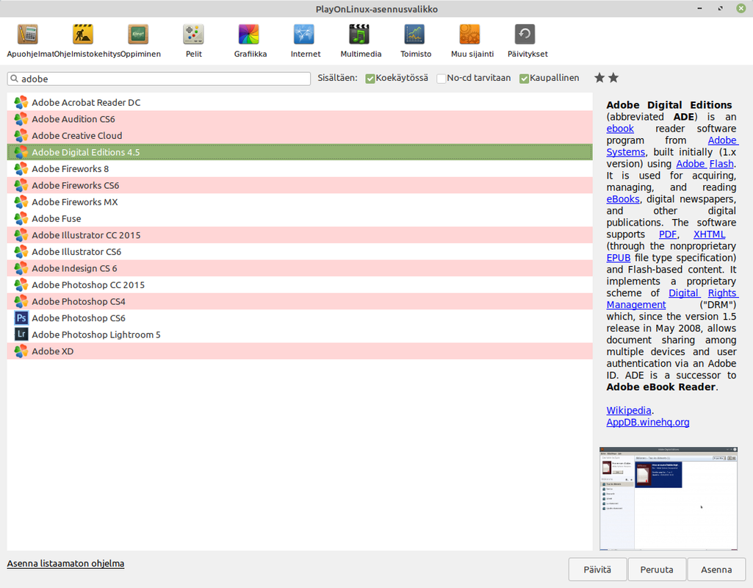Screen dimensions: 753x588
Task: Select Adobe Photoshop Lightroom 5 entry
Action: tap(300, 334)
